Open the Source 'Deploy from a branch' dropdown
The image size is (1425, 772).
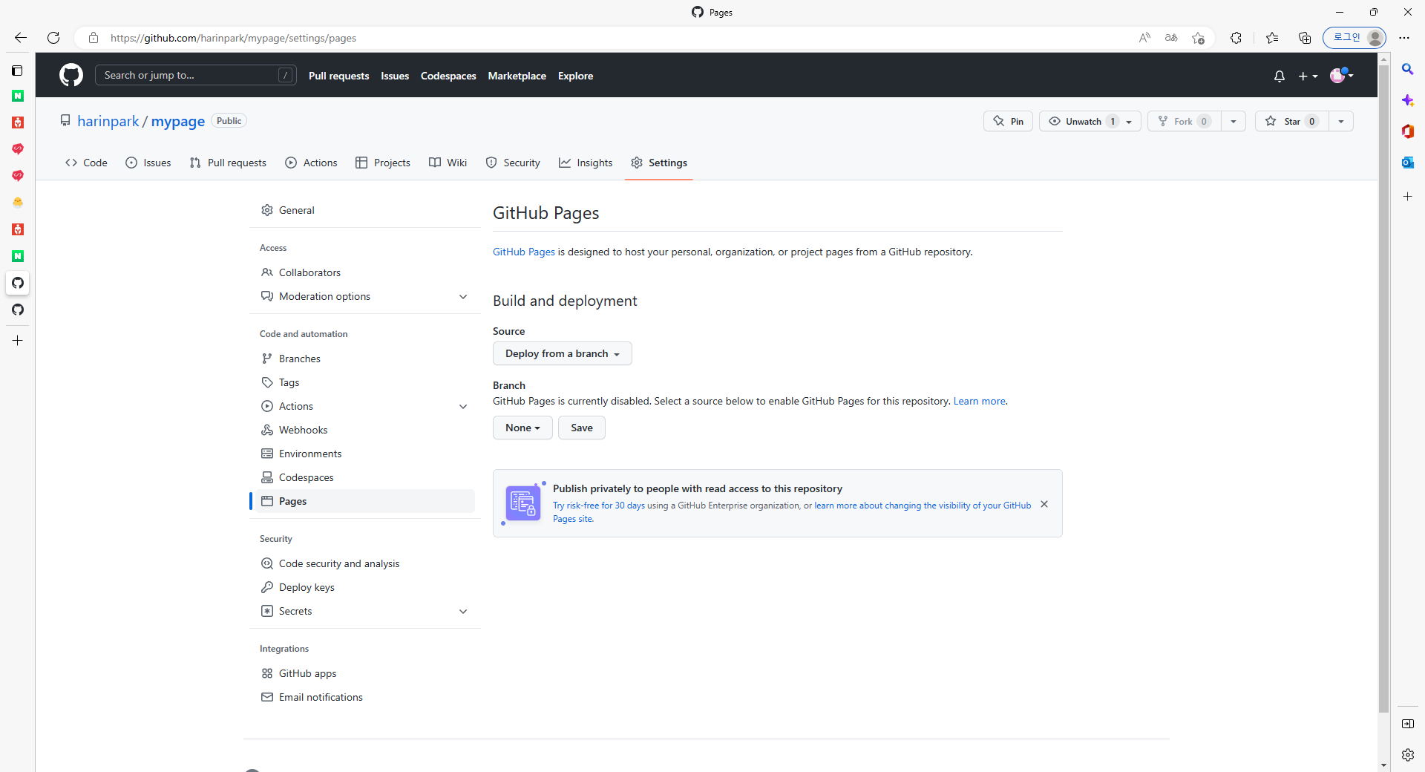(563, 353)
